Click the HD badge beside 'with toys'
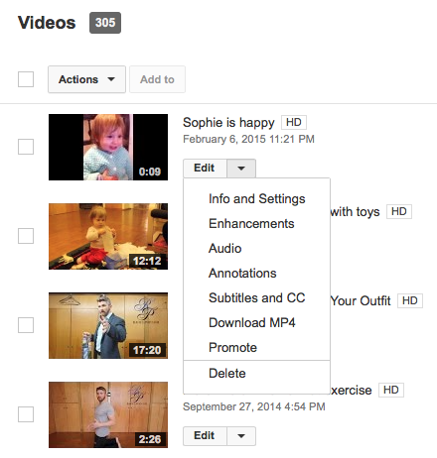 399,211
